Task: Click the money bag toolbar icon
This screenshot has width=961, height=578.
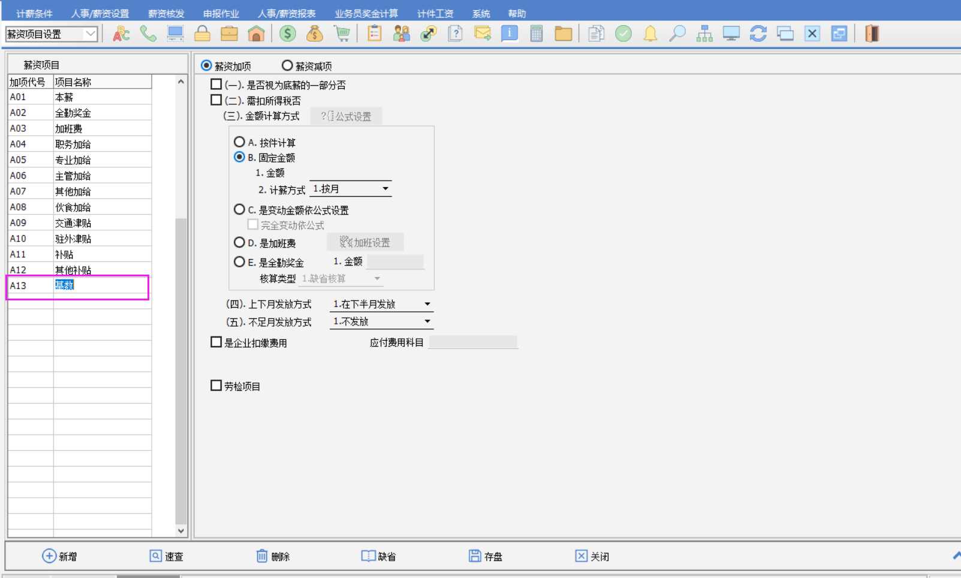Action: click(315, 34)
